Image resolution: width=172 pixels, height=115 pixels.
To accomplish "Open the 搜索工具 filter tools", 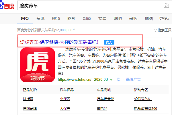I will [x=163, y=30].
